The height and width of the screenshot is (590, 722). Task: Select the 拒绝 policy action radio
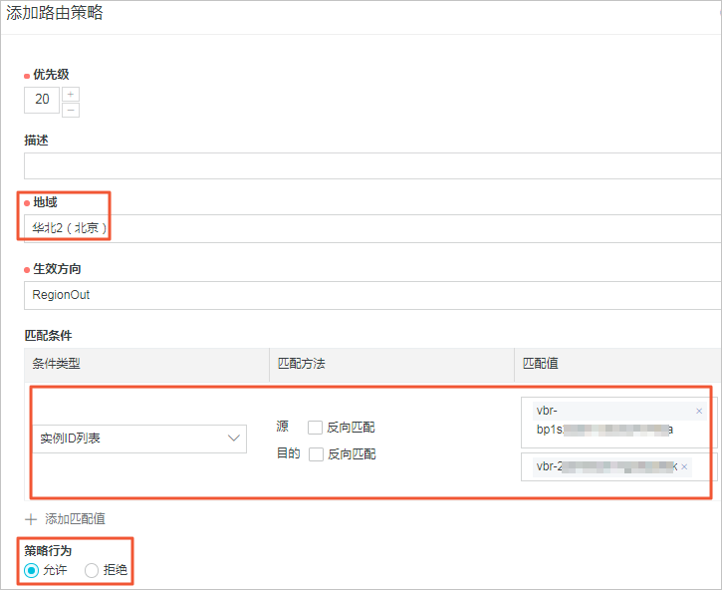coord(92,571)
